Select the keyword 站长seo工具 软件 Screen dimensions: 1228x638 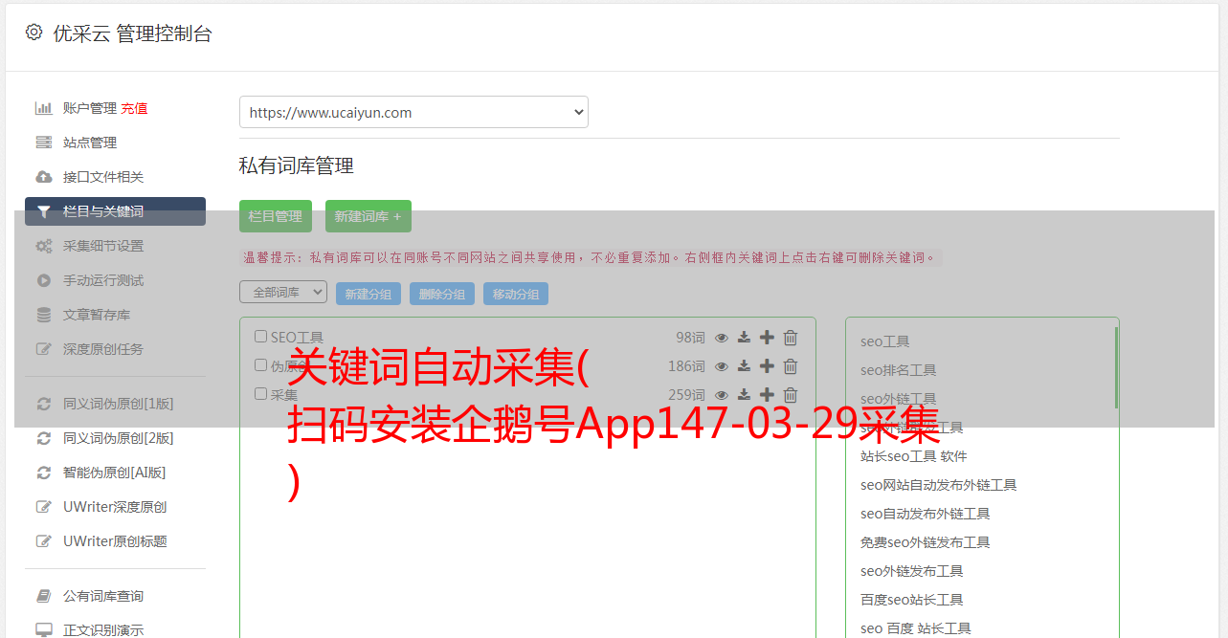914,456
